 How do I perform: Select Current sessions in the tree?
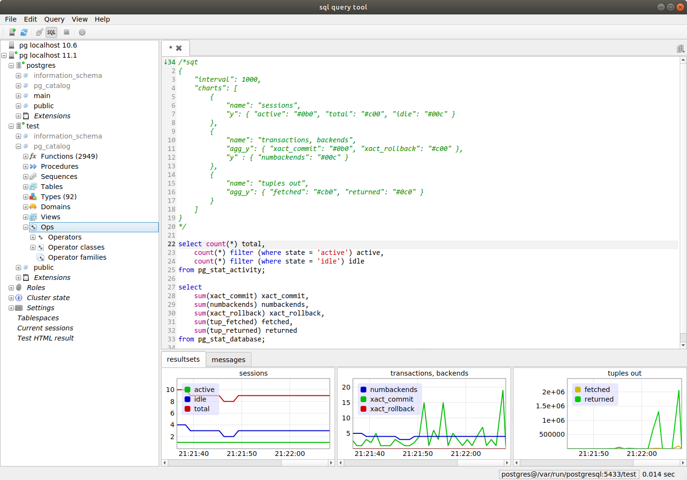click(45, 328)
